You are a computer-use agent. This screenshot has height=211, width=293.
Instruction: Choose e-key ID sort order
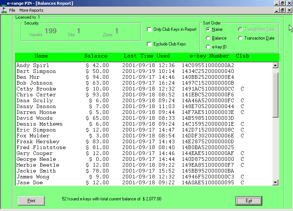point(208,47)
